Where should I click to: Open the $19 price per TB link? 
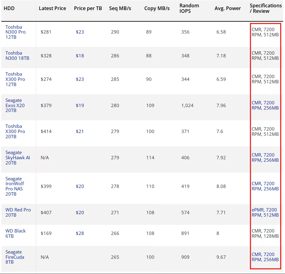80,106
